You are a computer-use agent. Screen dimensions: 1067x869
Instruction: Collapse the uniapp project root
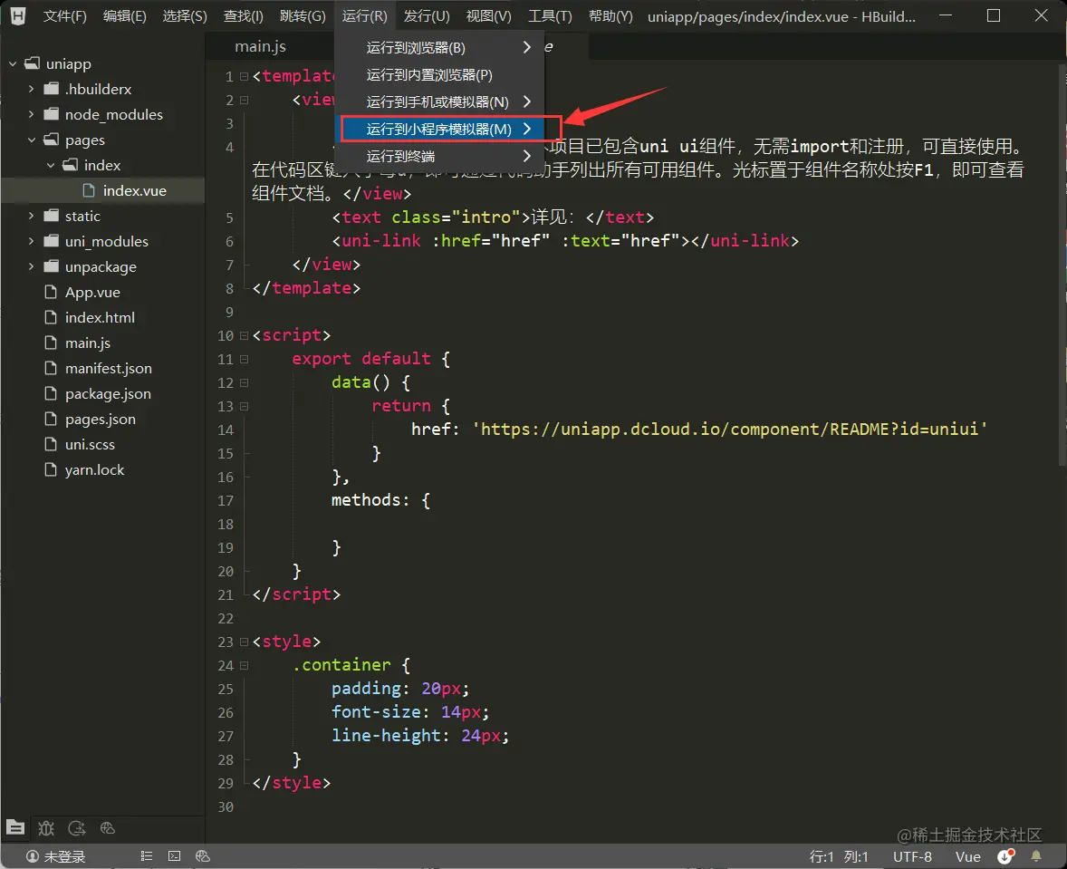(13, 63)
